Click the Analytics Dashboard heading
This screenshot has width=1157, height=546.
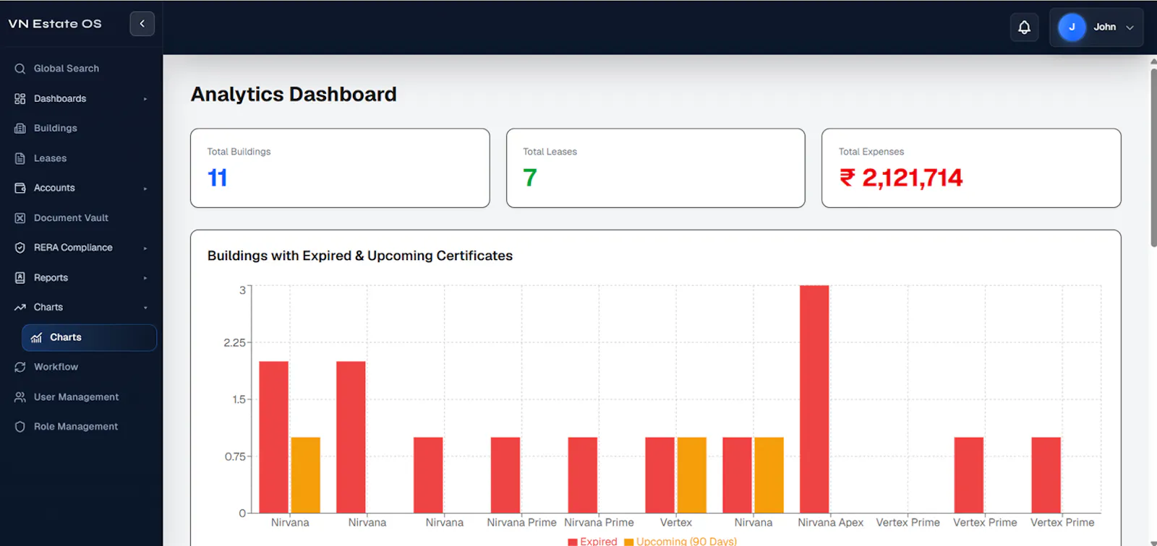(x=294, y=95)
